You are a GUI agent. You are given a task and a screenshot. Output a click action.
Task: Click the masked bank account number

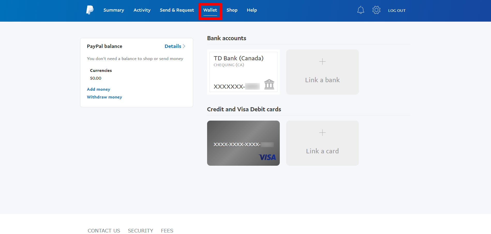[x=237, y=86]
